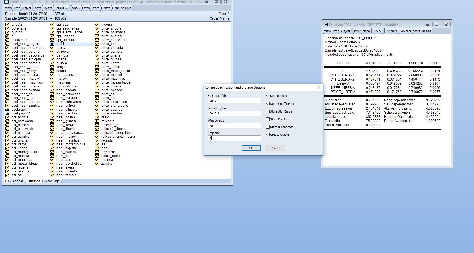Open the workfile View menu
This screenshot has width=474, height=253.
[x=8, y=8]
